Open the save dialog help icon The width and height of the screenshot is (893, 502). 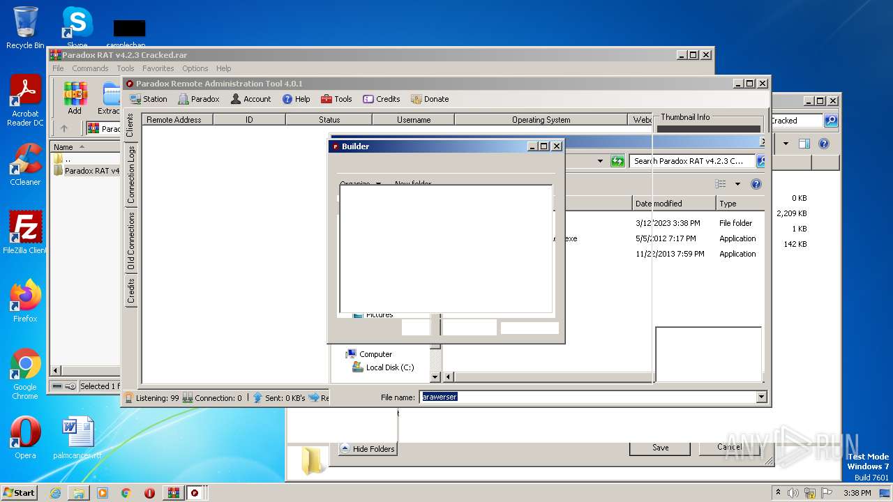pos(756,184)
